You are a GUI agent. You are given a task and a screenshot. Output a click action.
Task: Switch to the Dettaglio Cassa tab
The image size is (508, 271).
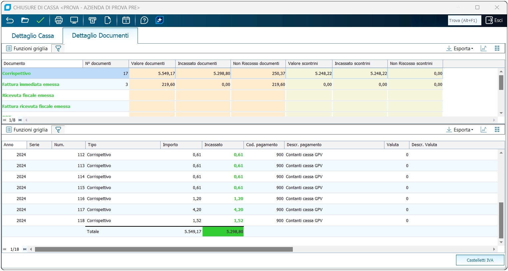point(33,36)
